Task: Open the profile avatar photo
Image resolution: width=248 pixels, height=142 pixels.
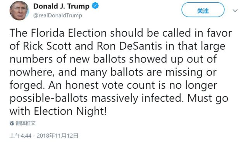Action: point(19,10)
